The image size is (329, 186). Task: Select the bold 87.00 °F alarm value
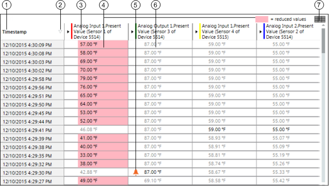[153, 172]
